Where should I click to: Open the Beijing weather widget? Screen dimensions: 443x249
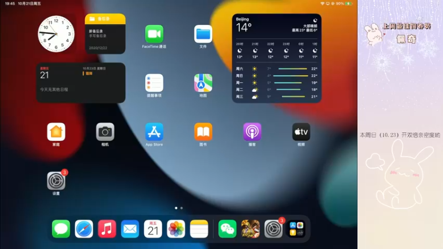pos(276,58)
